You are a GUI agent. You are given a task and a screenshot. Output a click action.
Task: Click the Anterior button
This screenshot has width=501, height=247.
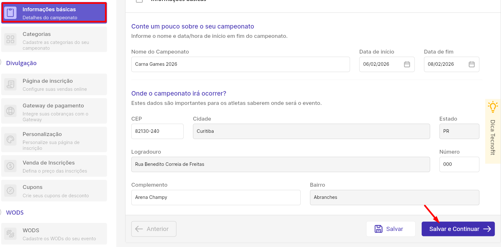154,229
